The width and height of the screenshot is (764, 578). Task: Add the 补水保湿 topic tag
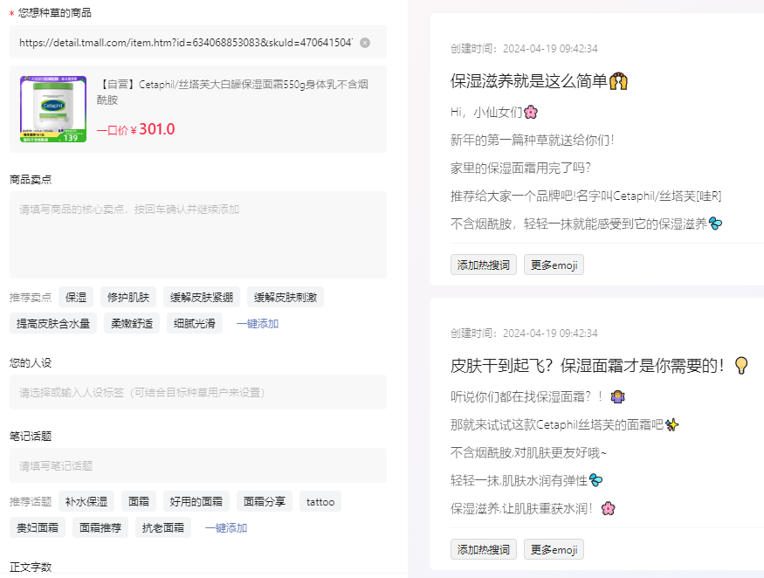pyautogui.click(x=86, y=501)
